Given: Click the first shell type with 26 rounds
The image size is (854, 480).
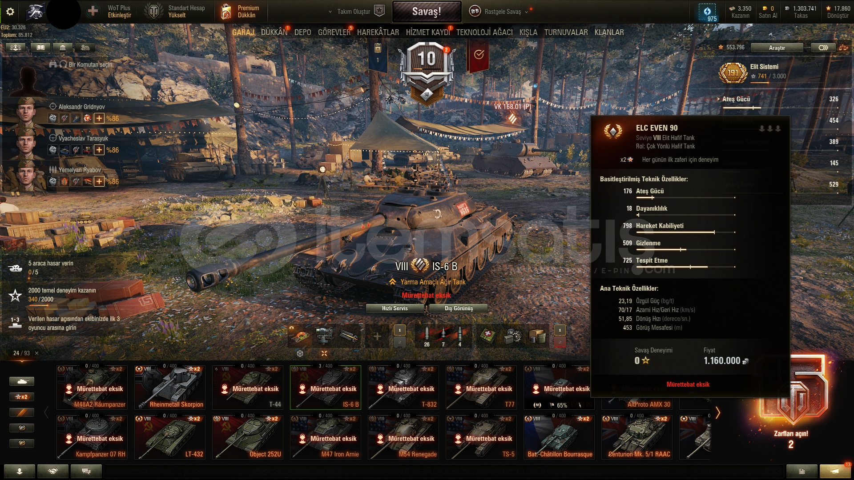Looking at the screenshot, I should 427,336.
